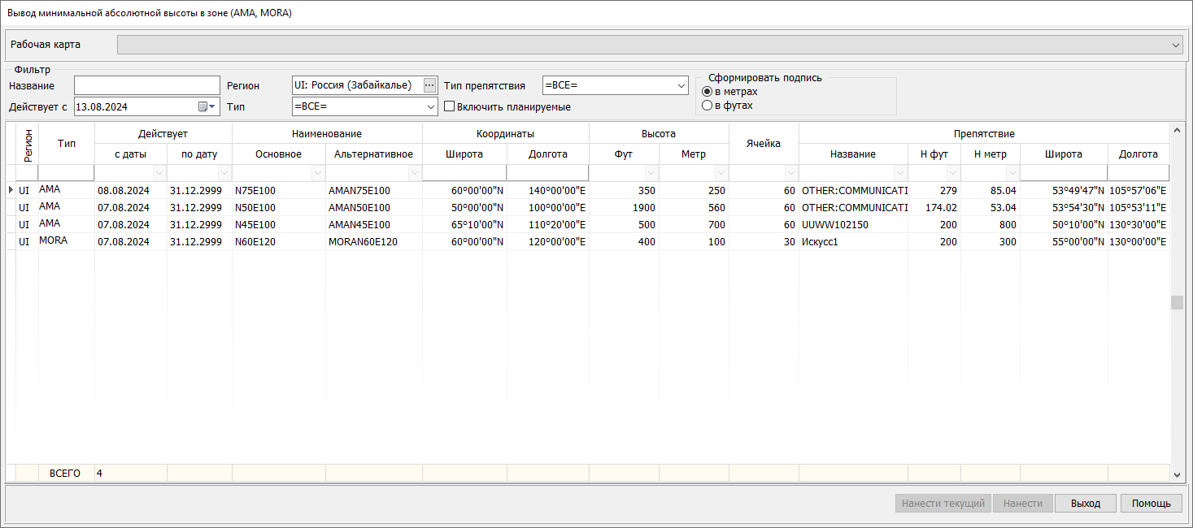The width and height of the screenshot is (1193, 528).
Task: Click the Регион ellipsis browse button
Action: tap(429, 85)
